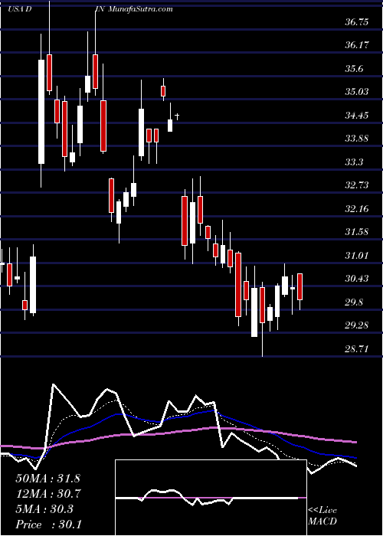The image size is (383, 536).
Task: Click the <<Live MACD label
Action: click(322, 516)
